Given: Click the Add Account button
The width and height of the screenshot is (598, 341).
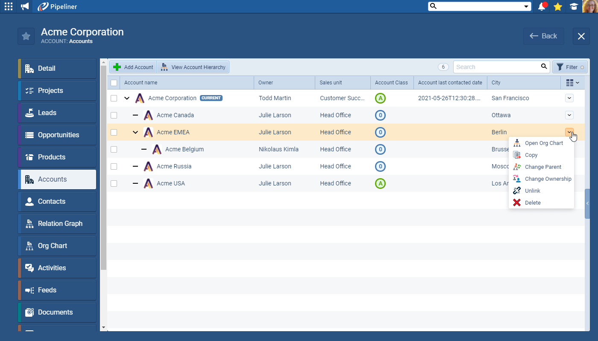Looking at the screenshot, I should click(132, 67).
